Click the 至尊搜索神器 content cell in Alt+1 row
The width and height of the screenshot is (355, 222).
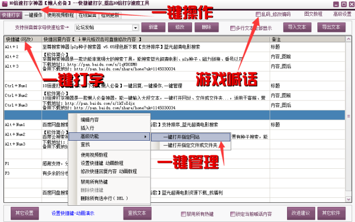[156, 47]
